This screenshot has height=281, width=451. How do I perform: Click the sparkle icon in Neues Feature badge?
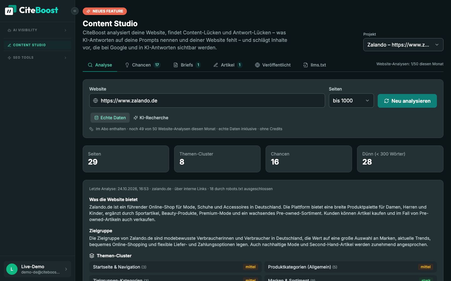click(88, 11)
